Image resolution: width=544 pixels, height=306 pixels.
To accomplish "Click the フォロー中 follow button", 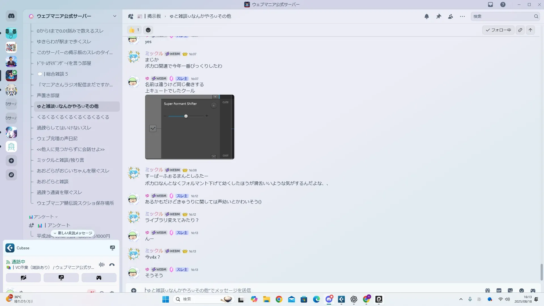I will pyautogui.click(x=498, y=30).
